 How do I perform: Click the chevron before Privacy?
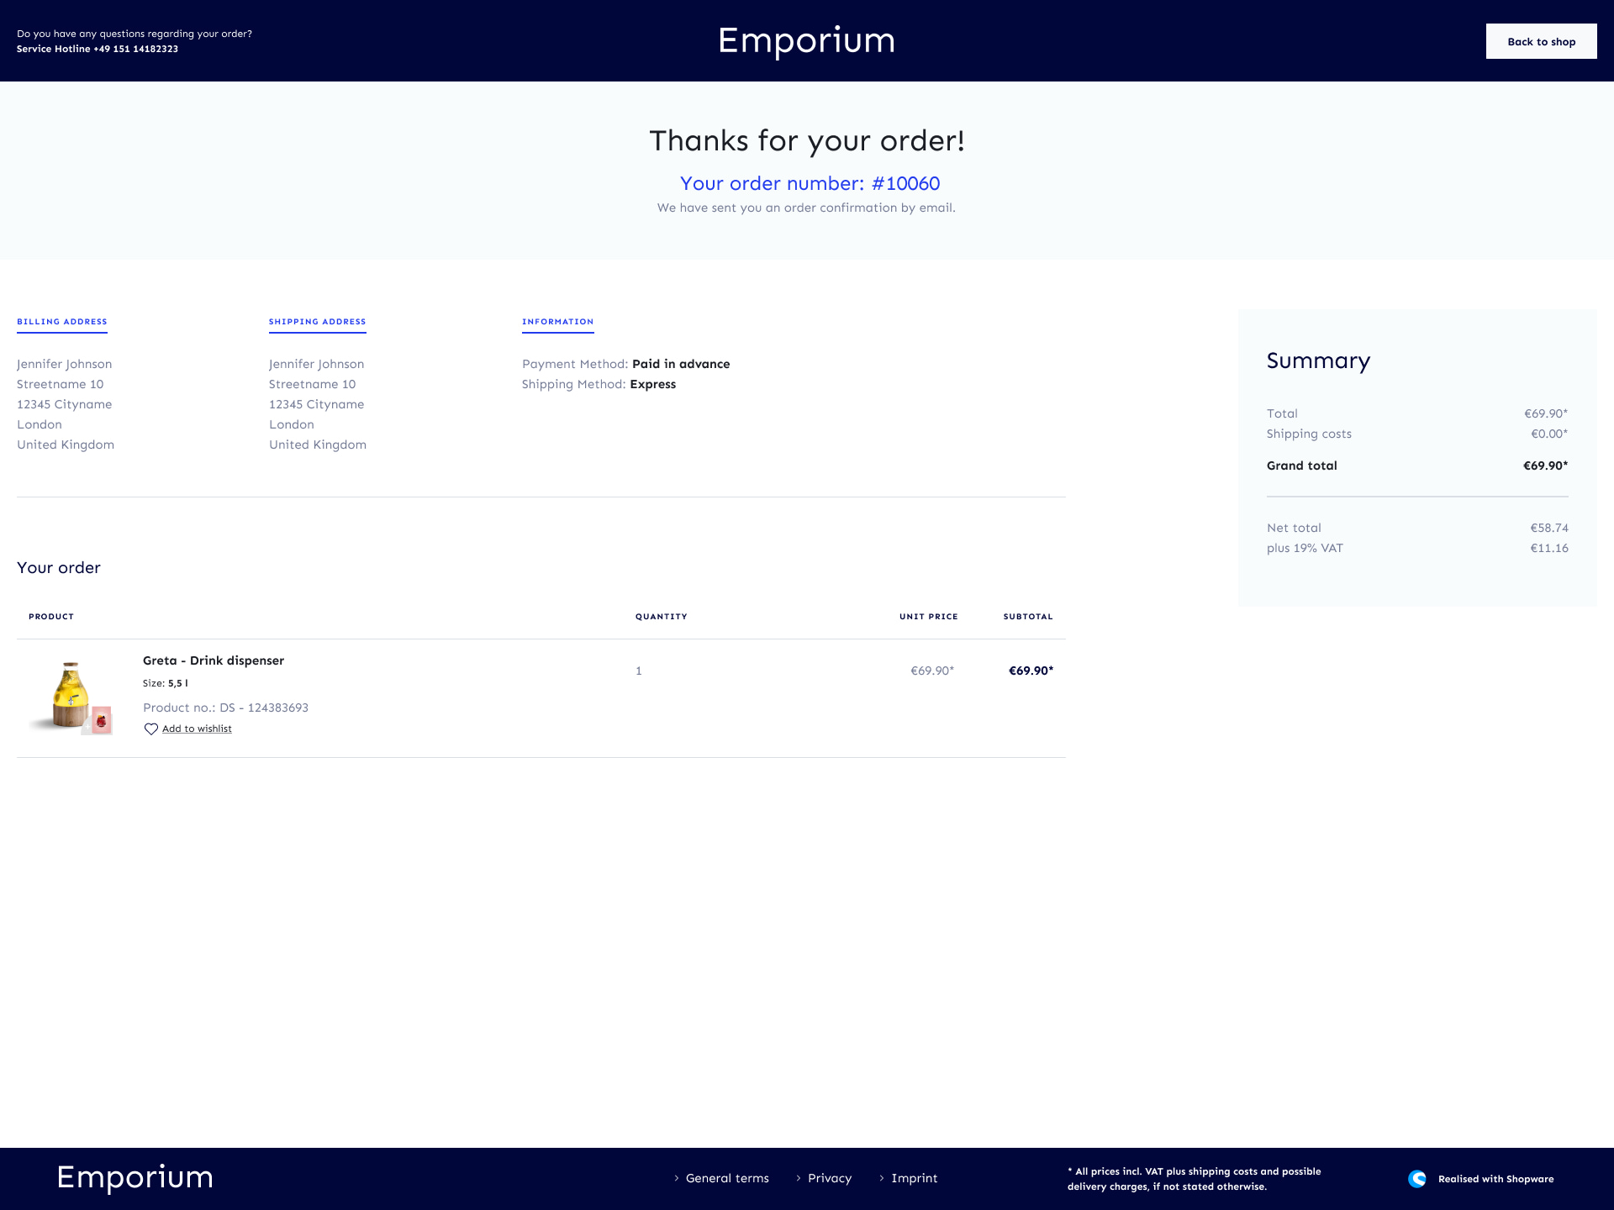click(799, 1179)
